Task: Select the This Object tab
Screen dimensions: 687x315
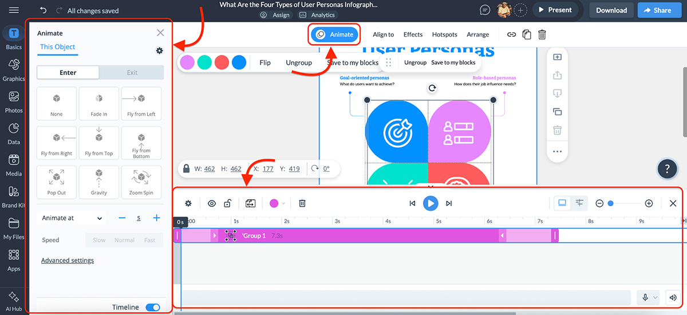Action: click(x=57, y=47)
